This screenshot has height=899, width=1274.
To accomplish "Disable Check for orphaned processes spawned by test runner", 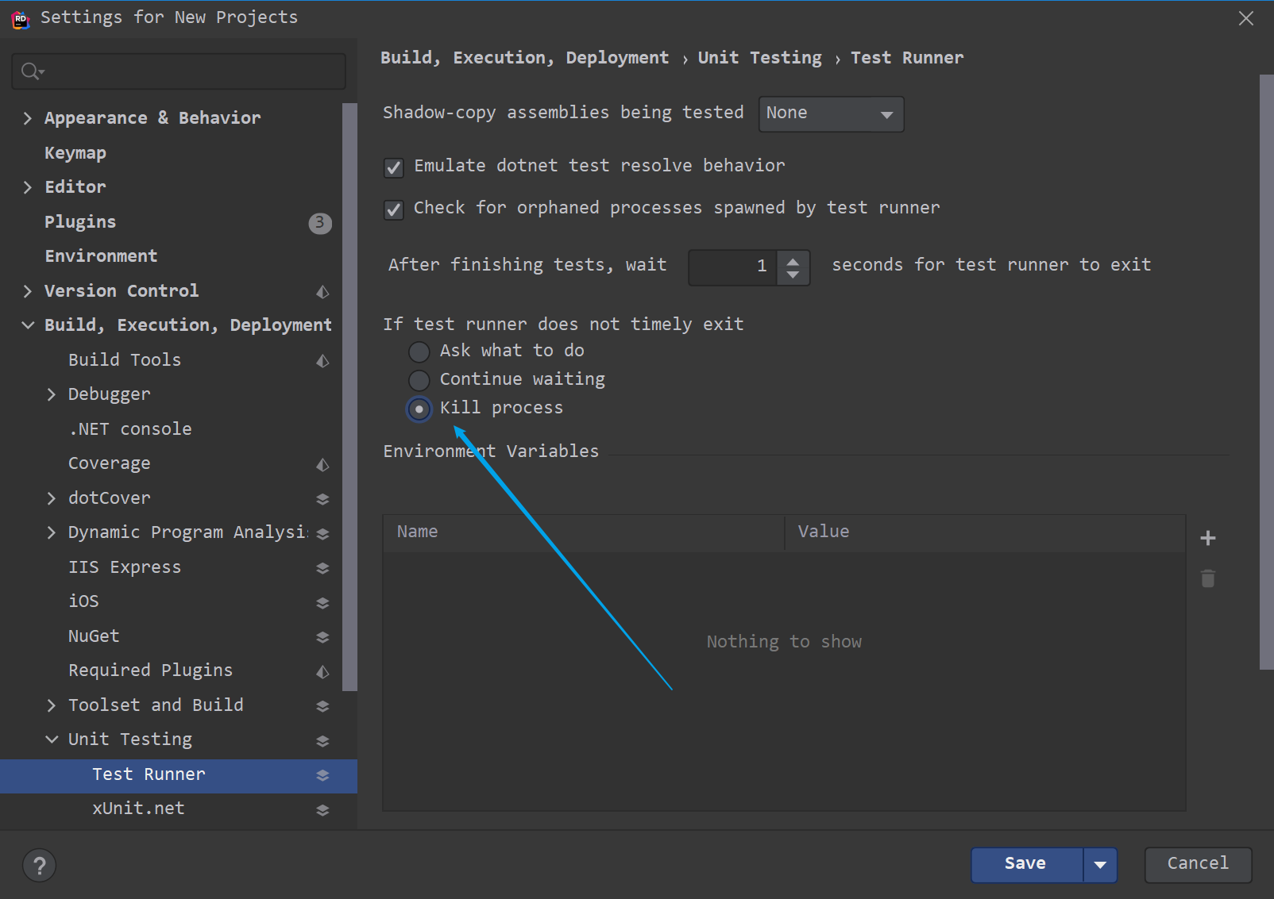I will (x=393, y=209).
